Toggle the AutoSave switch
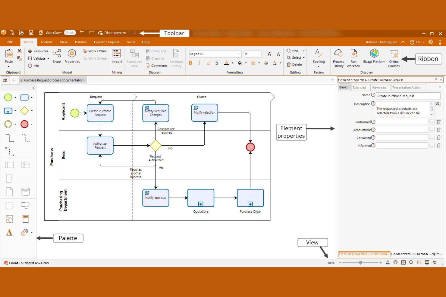This screenshot has width=446, height=297. [70, 32]
